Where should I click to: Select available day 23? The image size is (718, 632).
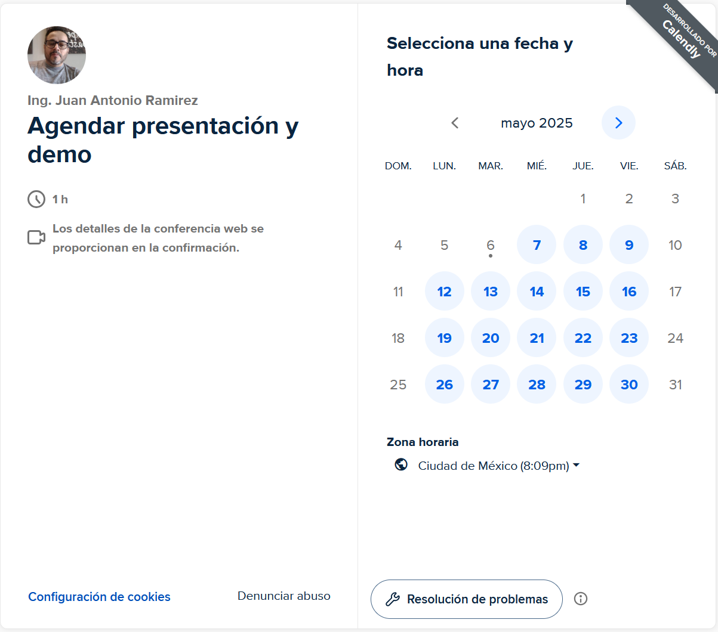(x=629, y=338)
